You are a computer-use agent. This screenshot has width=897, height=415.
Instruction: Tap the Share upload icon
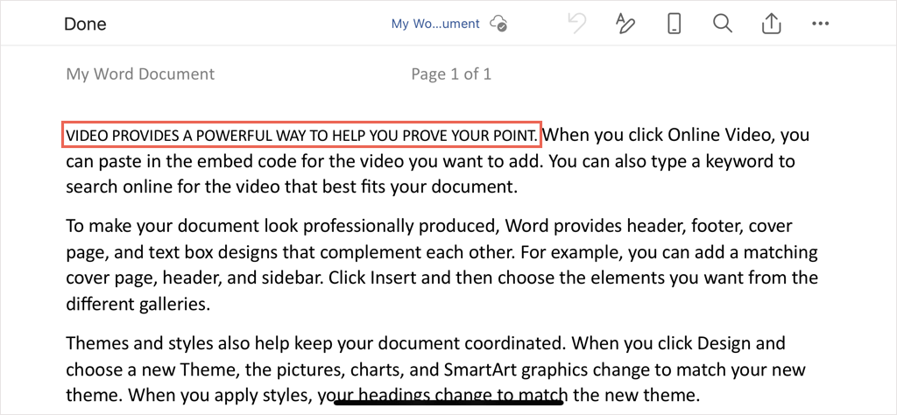(x=773, y=24)
